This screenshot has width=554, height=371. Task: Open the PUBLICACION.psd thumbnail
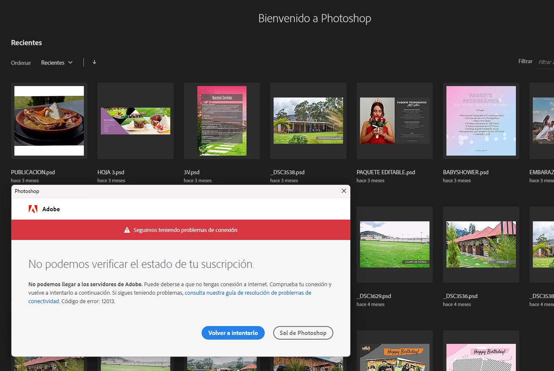point(49,121)
